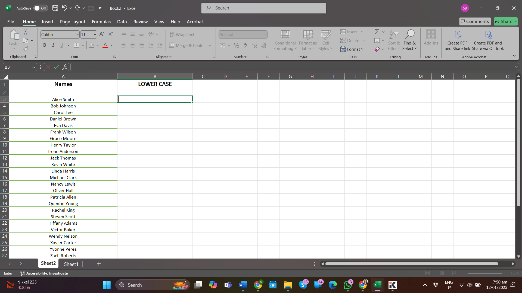
Task: Toggle Italic formatting
Action: coord(53,45)
